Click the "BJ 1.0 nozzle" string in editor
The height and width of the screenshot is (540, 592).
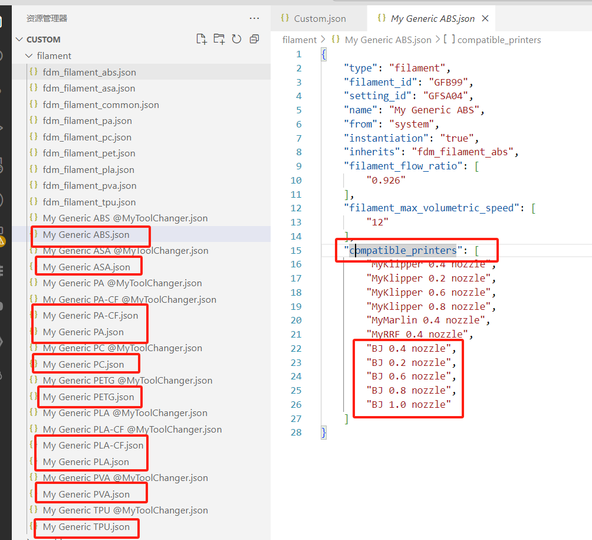pyautogui.click(x=408, y=405)
